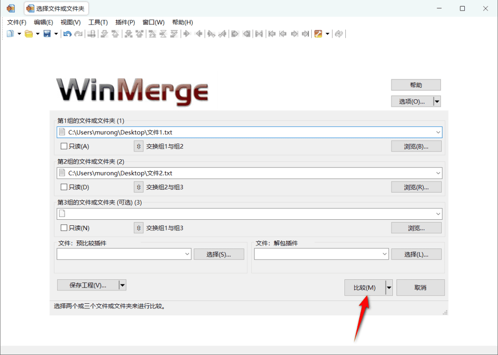Click the Previous Conflict toolbar icon

[139, 33]
